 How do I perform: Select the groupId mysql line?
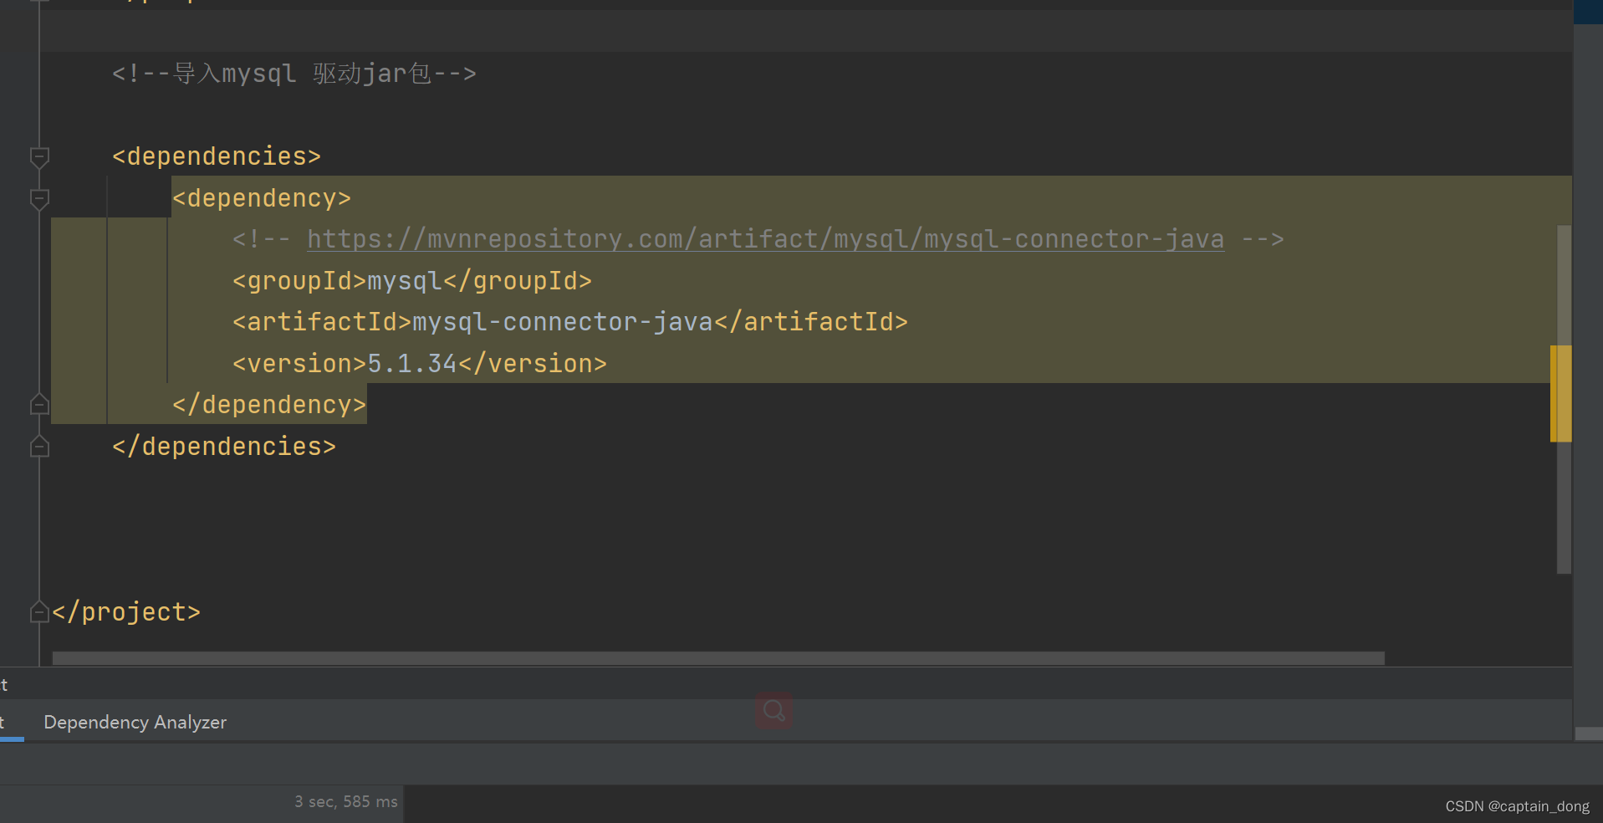tap(411, 280)
